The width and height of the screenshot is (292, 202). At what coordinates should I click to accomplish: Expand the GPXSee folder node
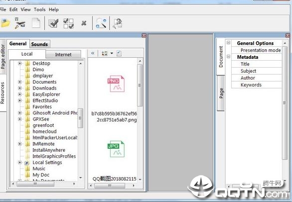point(20,119)
